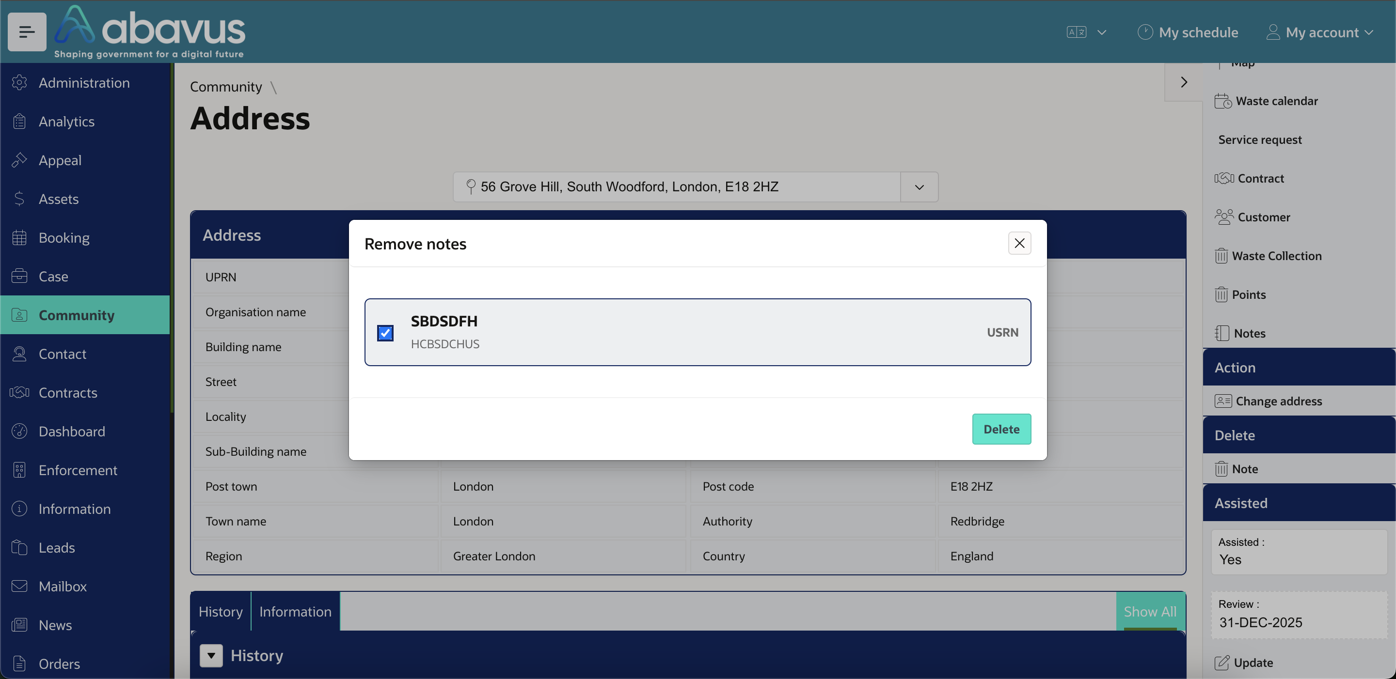Screen dimensions: 1396x679
Task: Open Enforcement in the sidebar menu
Action: coord(78,470)
